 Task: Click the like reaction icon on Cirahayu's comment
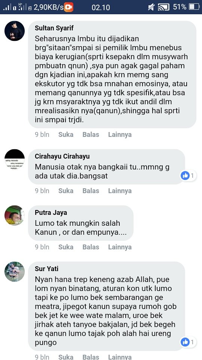point(185,176)
